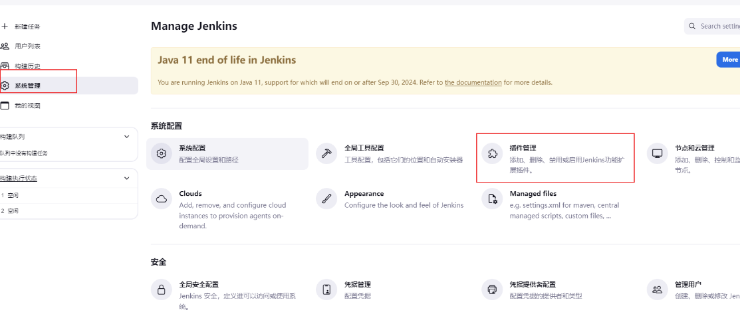Open the documentation link in the Java warning
This screenshot has height=312, width=740.
click(473, 83)
